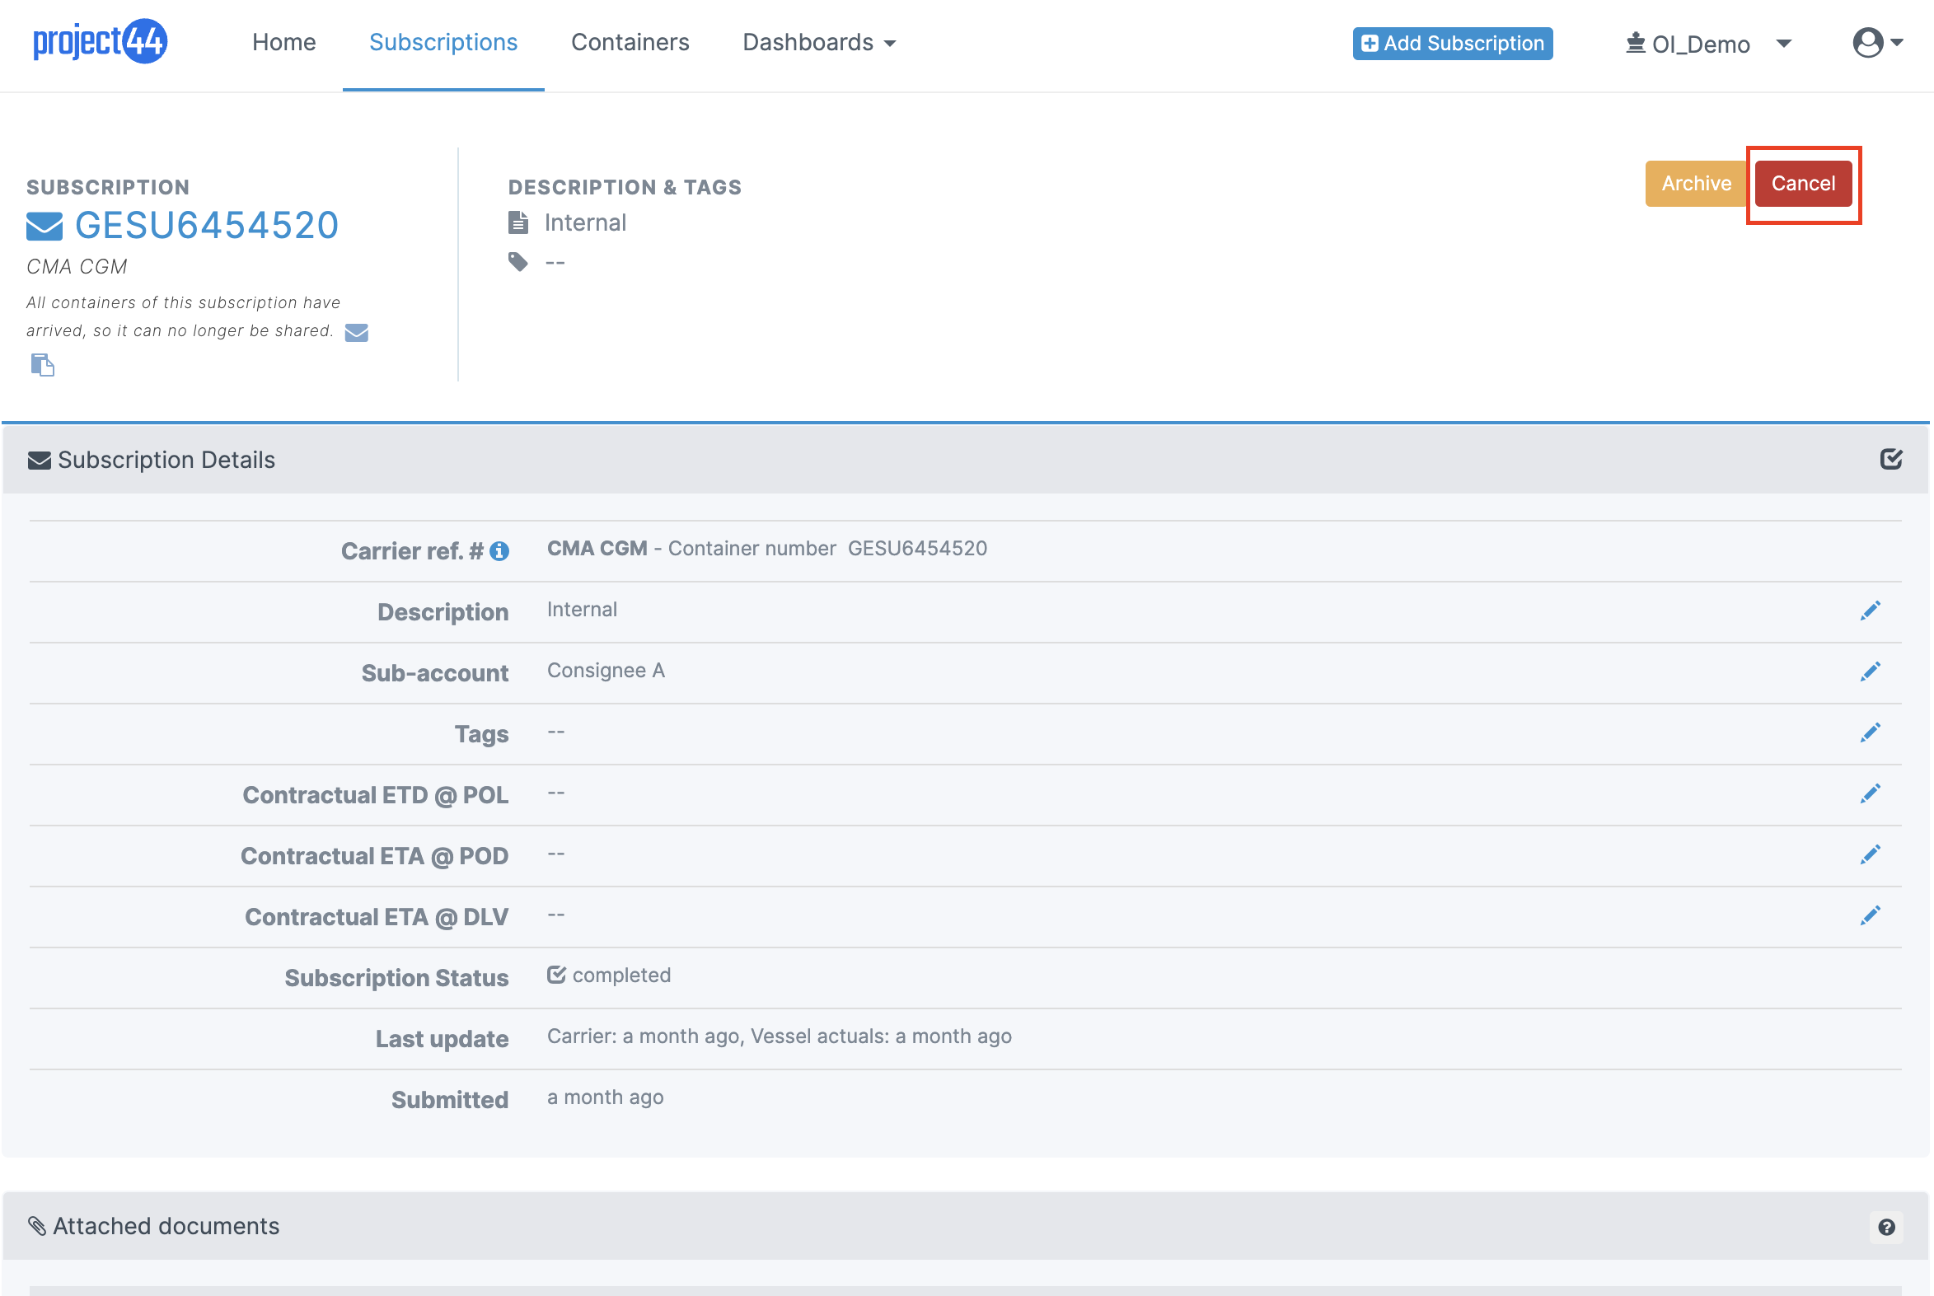Click the Subscription Details section title
Viewport: 1934px width, 1296px height.
point(166,460)
